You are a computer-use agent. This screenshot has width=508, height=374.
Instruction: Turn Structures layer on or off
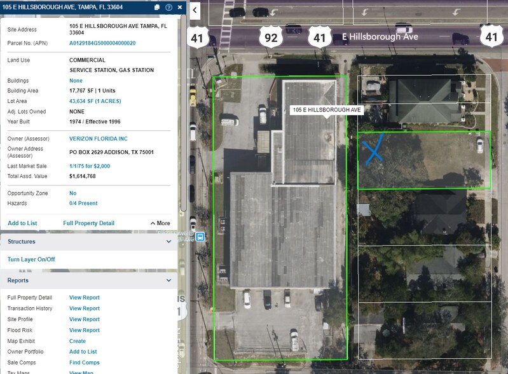(x=31, y=260)
